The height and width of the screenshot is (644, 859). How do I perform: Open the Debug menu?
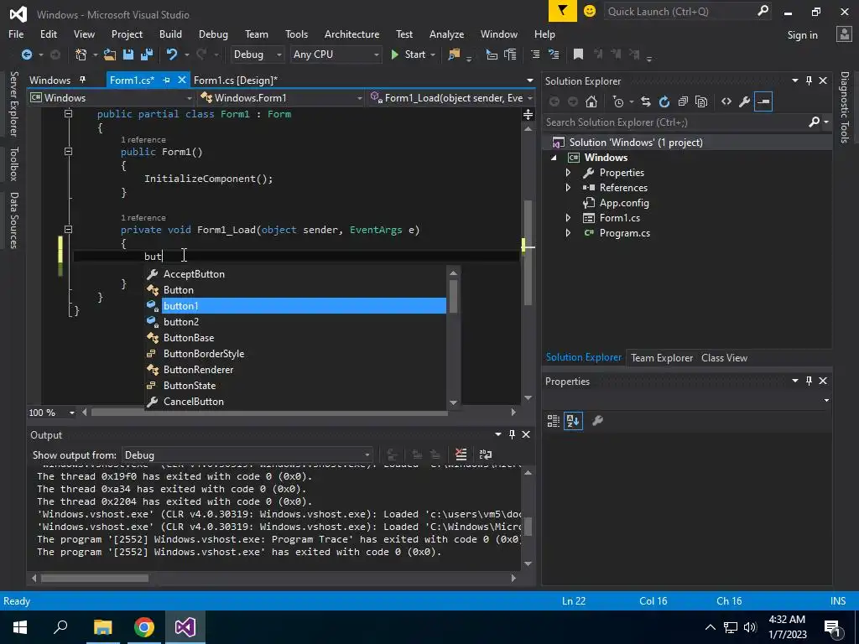click(213, 34)
